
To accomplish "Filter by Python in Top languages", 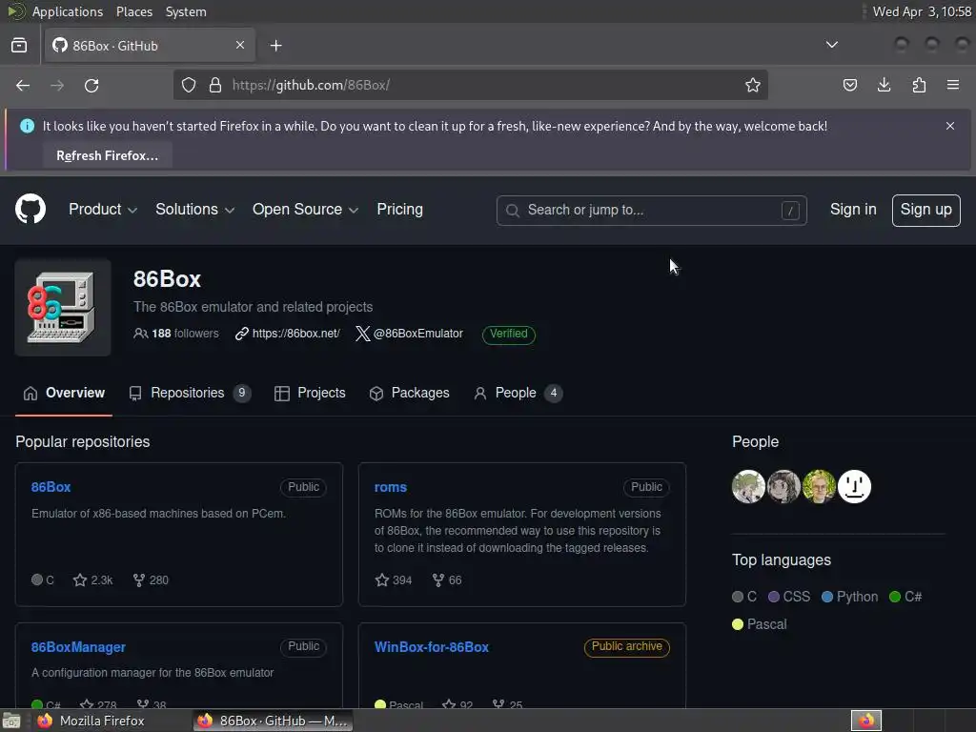I will click(x=849, y=597).
